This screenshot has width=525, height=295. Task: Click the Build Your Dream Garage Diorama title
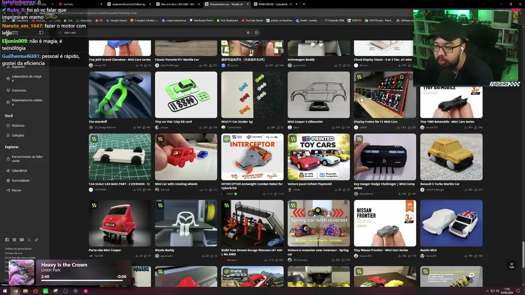[x=252, y=252]
